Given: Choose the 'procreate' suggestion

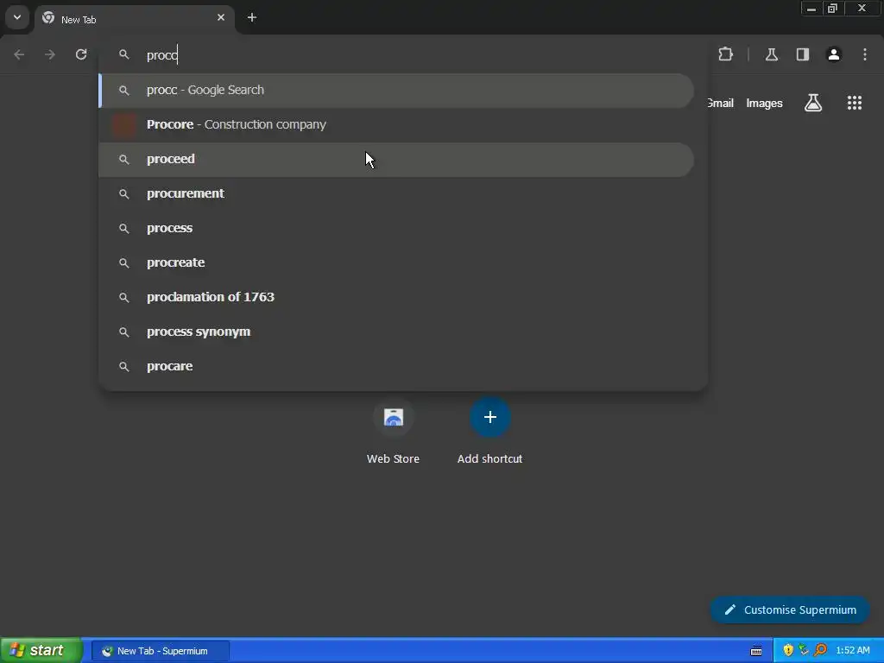Looking at the screenshot, I should pyautogui.click(x=396, y=262).
